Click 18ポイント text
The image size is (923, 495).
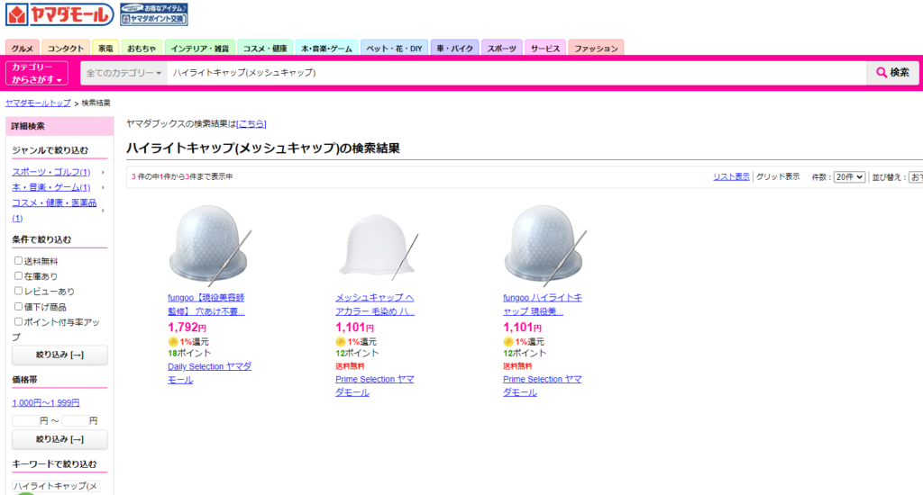189,354
